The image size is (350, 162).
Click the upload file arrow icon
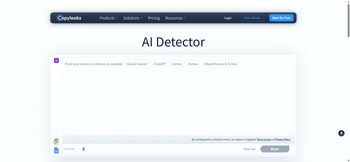coord(84,149)
